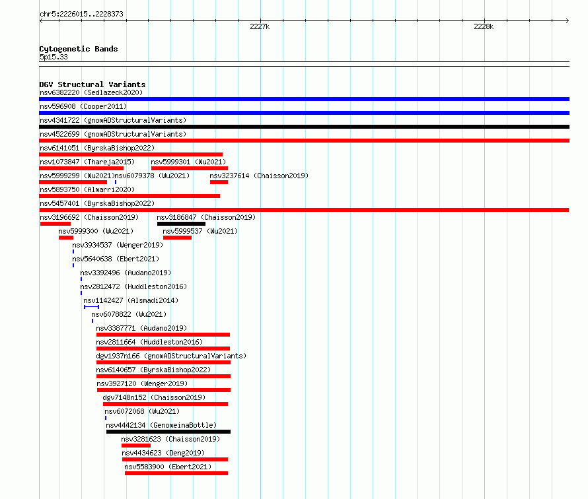Open nsv2812472 (Huddleston2016) label

(133, 286)
